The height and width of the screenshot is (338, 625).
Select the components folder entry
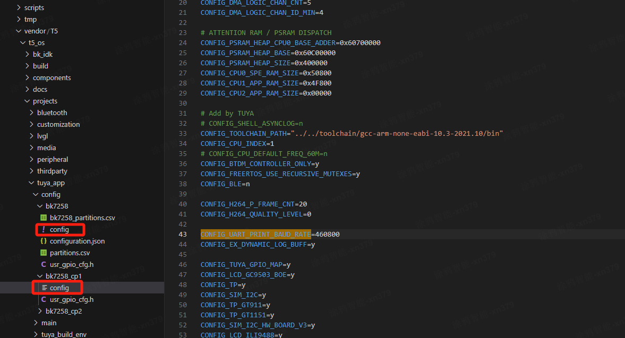point(52,78)
